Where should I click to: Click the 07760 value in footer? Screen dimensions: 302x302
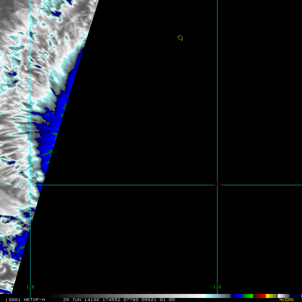coord(131,300)
